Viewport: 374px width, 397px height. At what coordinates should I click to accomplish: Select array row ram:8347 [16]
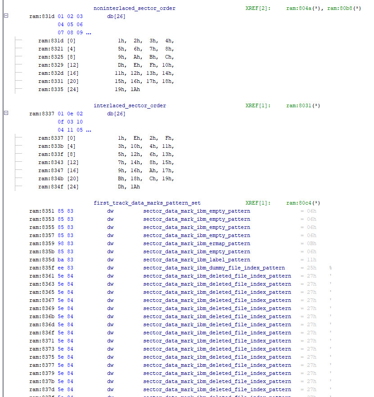pyautogui.click(x=106, y=170)
